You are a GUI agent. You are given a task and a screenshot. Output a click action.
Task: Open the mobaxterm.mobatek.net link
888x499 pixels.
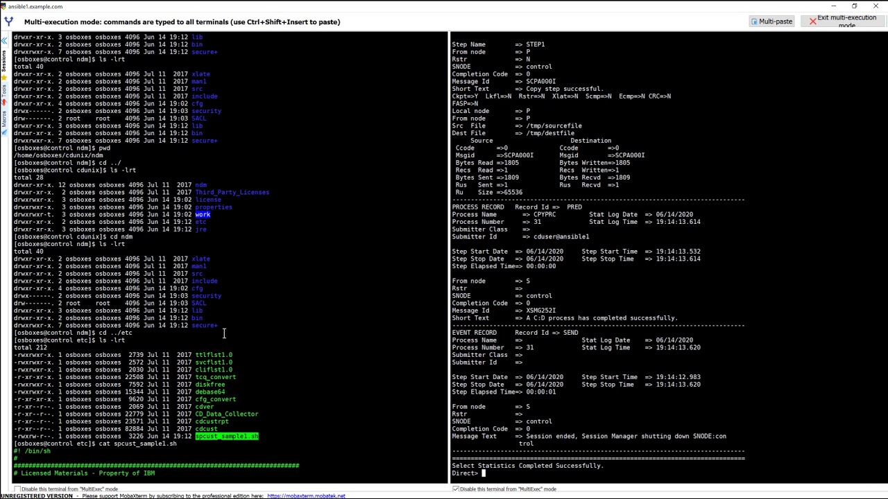coord(306,496)
